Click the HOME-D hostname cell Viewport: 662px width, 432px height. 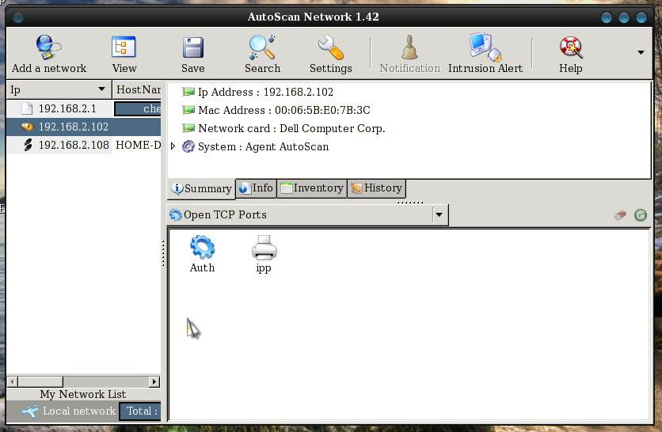click(x=138, y=145)
